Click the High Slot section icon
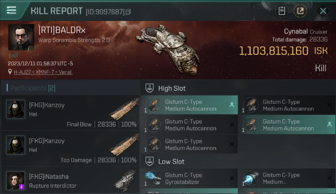Screen dimensions: 336x194 tap(150, 88)
